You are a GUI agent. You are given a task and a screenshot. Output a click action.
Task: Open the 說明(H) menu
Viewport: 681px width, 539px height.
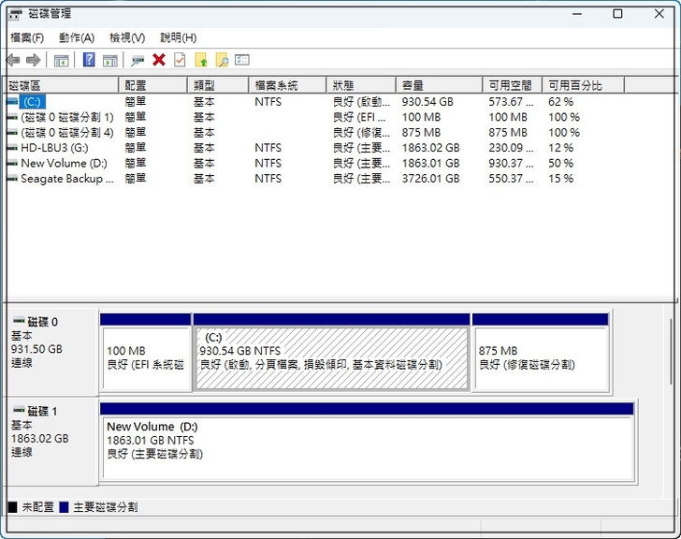178,37
